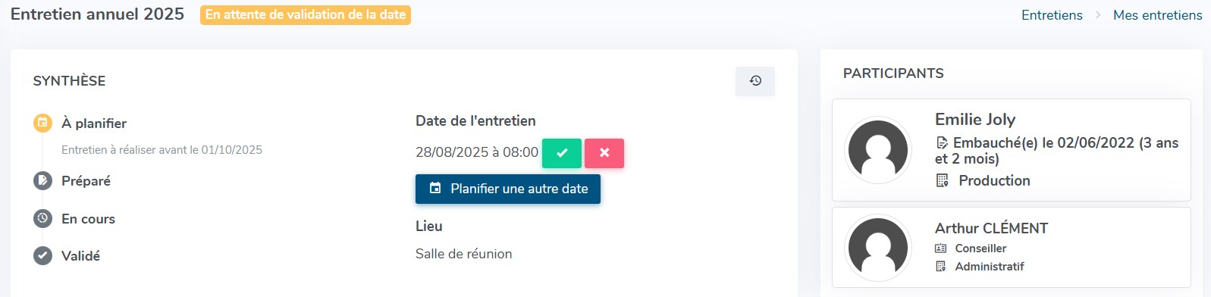
Task: Go to the Entretiens breadcrumb link
Action: 1052,15
